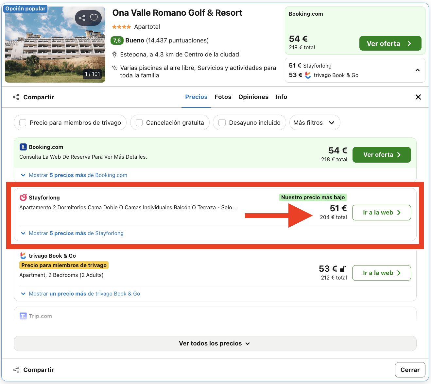Click the Opción popular badge
431x384 pixels.
tap(26, 9)
